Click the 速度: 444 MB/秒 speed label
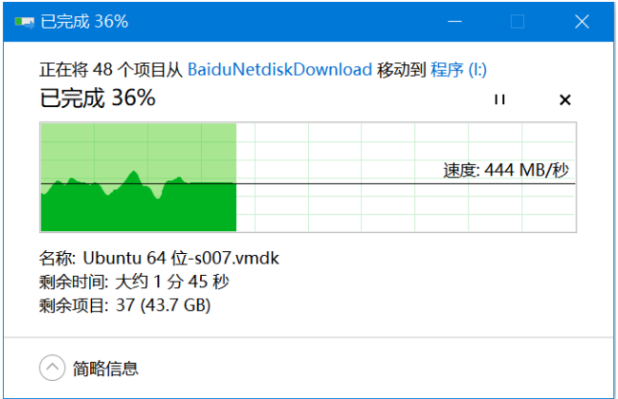618x399 pixels. click(x=506, y=171)
